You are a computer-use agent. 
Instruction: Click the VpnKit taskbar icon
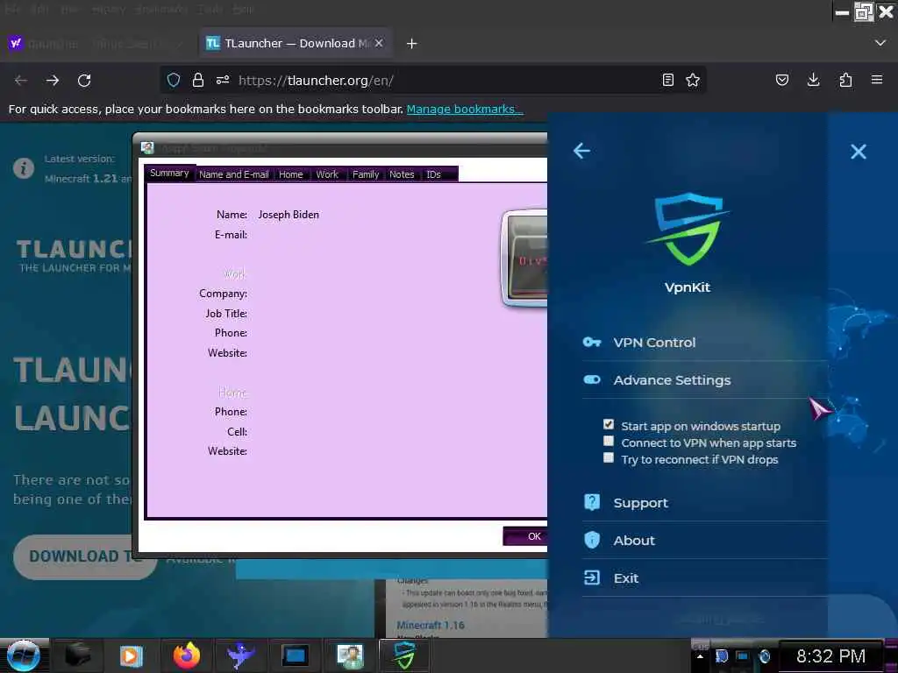(404, 655)
